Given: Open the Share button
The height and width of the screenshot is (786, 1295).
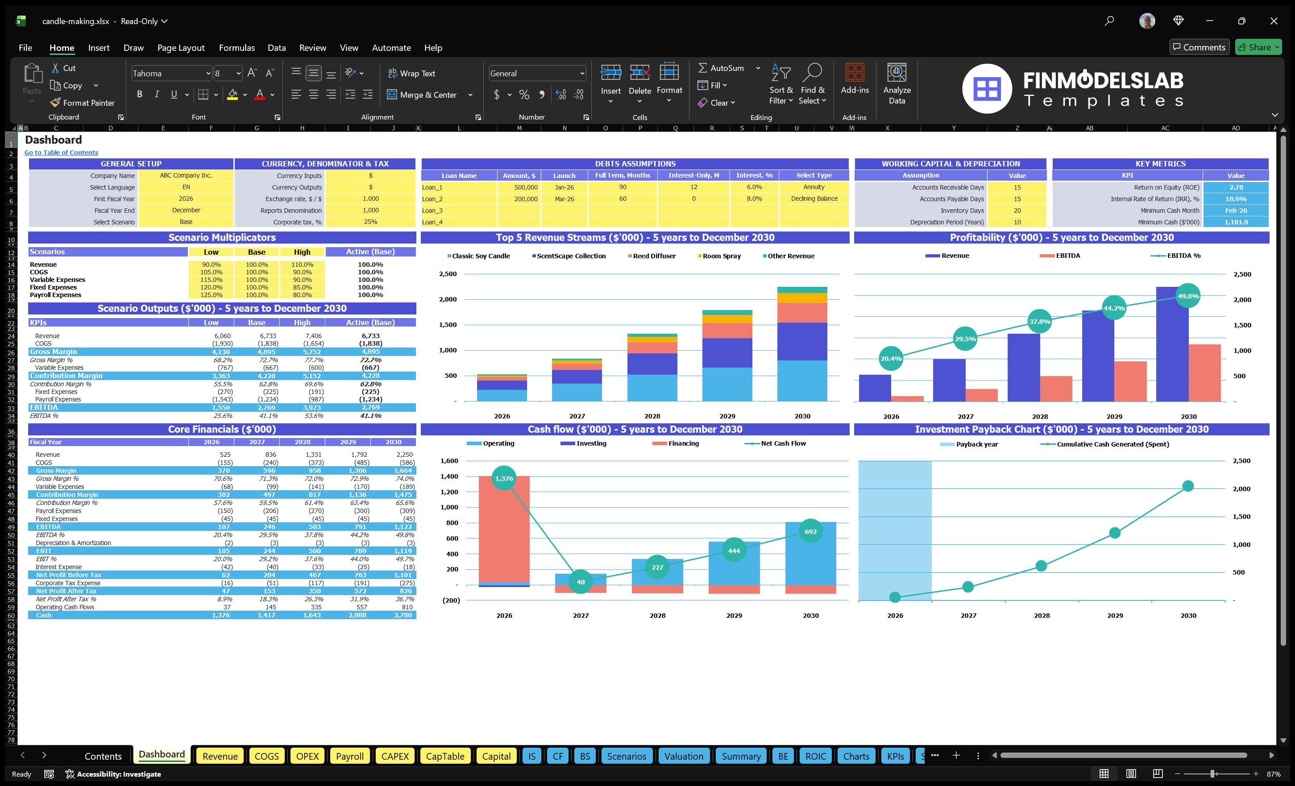Looking at the screenshot, I should click(x=1258, y=47).
